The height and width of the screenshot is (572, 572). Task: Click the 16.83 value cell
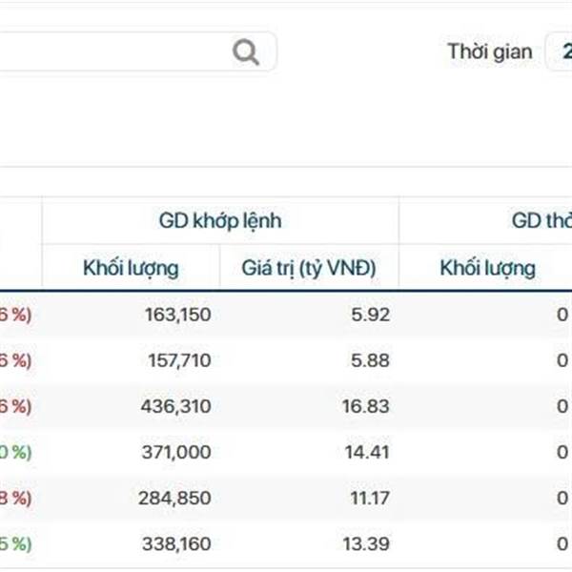pyautogui.click(x=366, y=406)
